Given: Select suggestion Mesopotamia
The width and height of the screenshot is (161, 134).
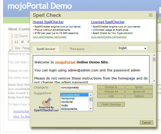Looking at the screenshot, I should (x=74, y=109).
